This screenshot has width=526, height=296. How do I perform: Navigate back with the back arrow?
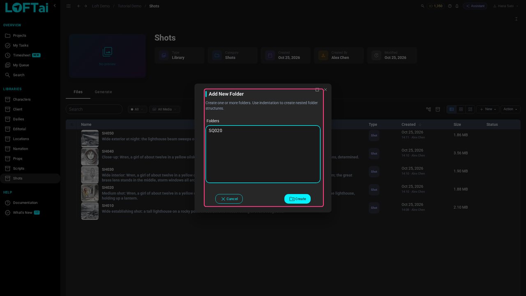click(79, 6)
